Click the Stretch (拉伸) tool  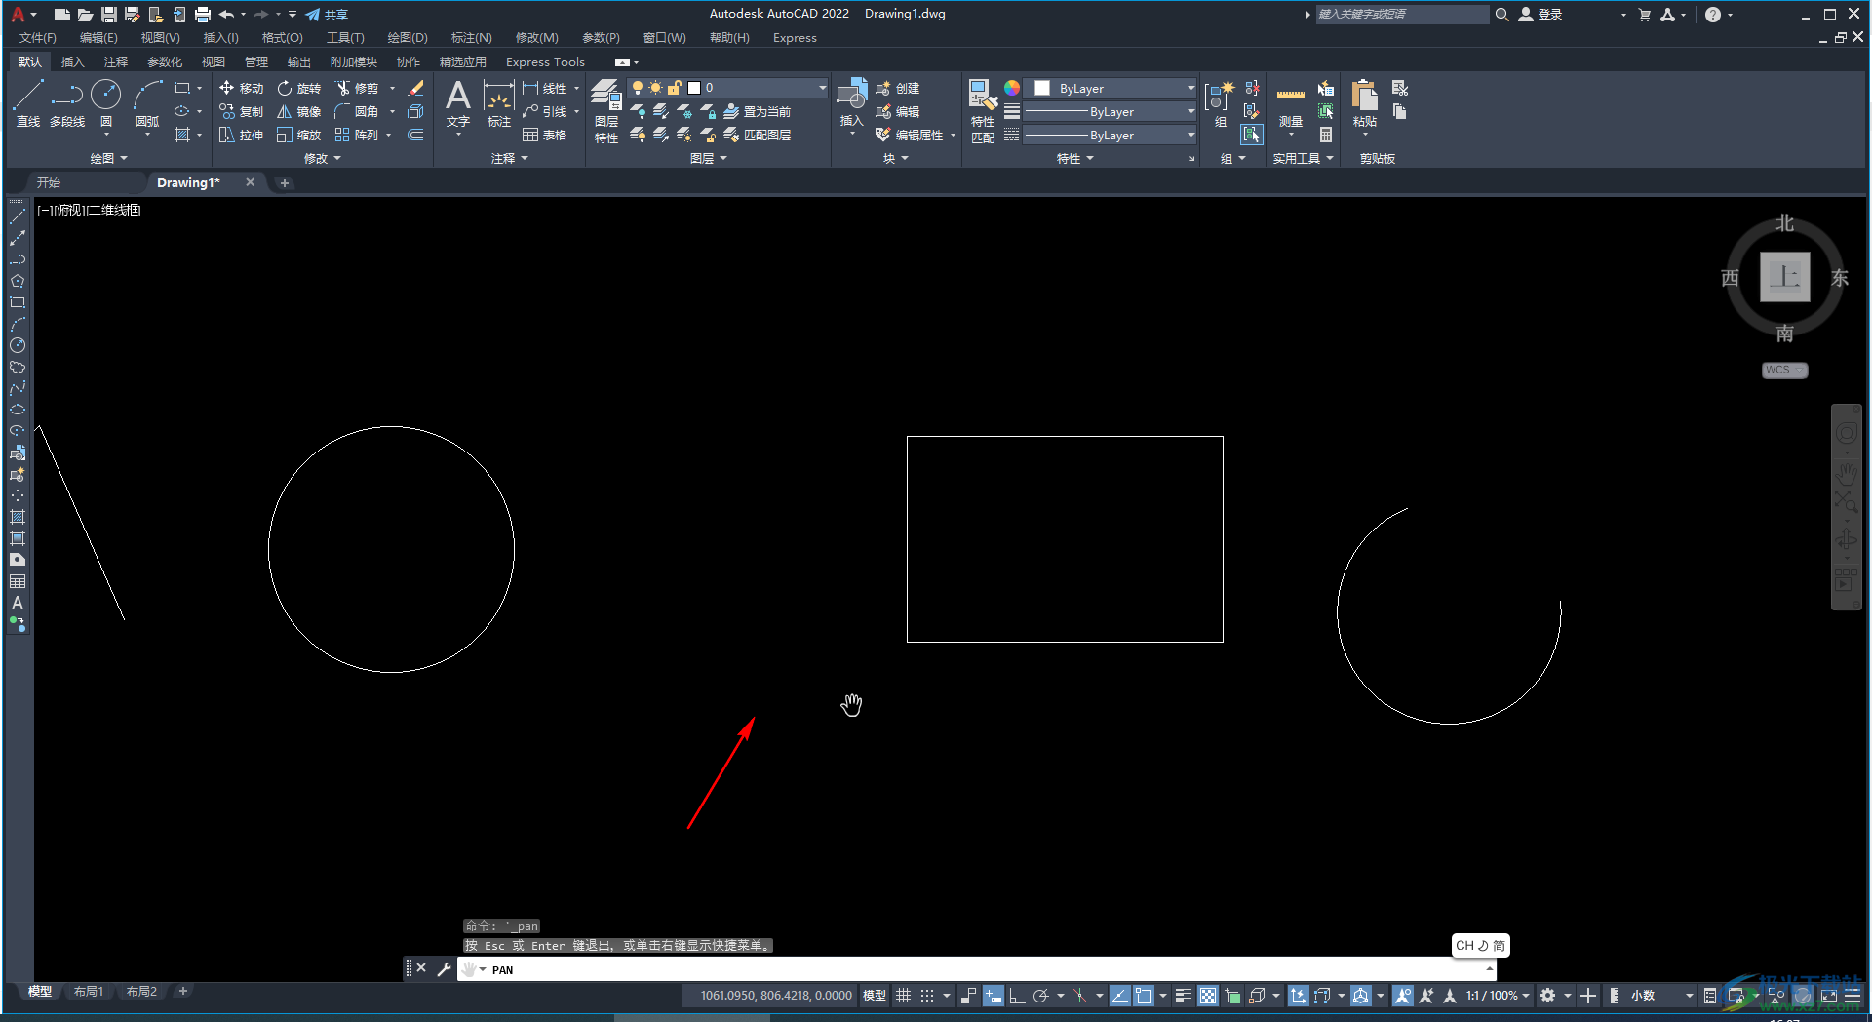(x=241, y=135)
